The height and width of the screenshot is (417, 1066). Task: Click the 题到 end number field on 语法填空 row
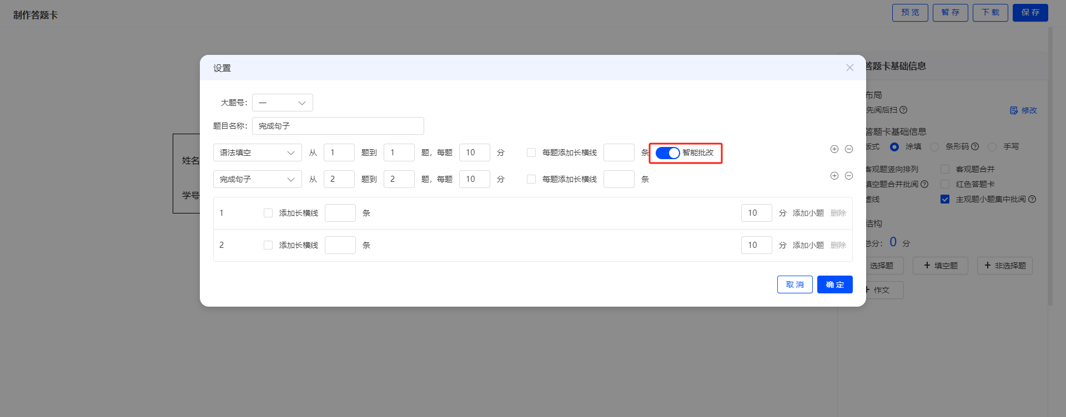pyautogui.click(x=399, y=152)
